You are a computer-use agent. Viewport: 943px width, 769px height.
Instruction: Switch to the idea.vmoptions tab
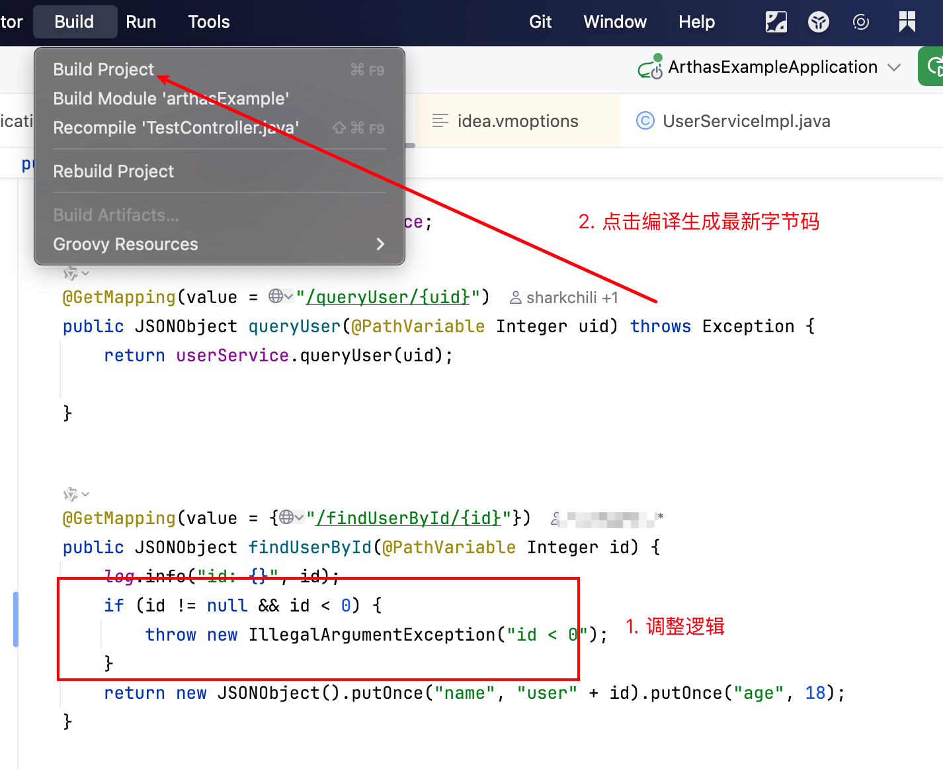tap(517, 121)
